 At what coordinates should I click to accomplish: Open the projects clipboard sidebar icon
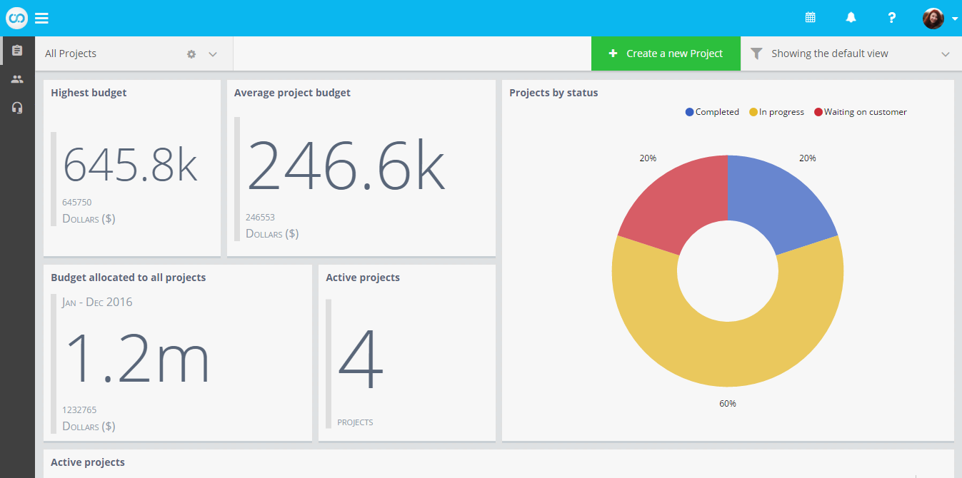[17, 51]
